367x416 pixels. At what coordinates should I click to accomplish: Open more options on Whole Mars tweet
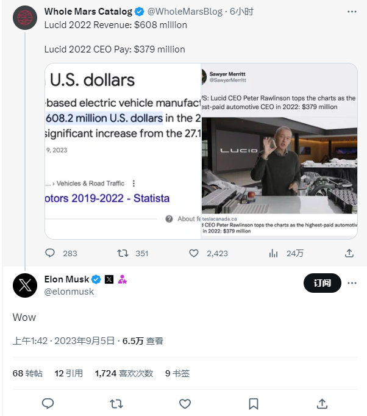tap(352, 12)
